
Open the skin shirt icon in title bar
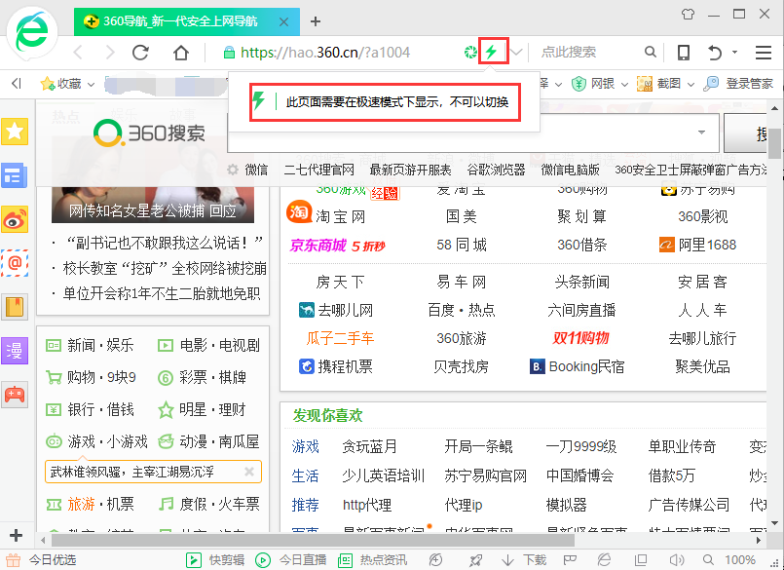click(689, 14)
